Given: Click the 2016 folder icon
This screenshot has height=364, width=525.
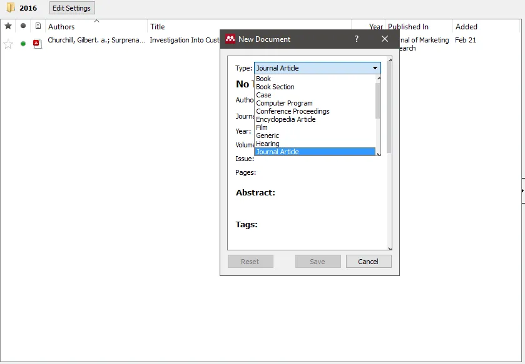Looking at the screenshot, I should pos(9,7).
